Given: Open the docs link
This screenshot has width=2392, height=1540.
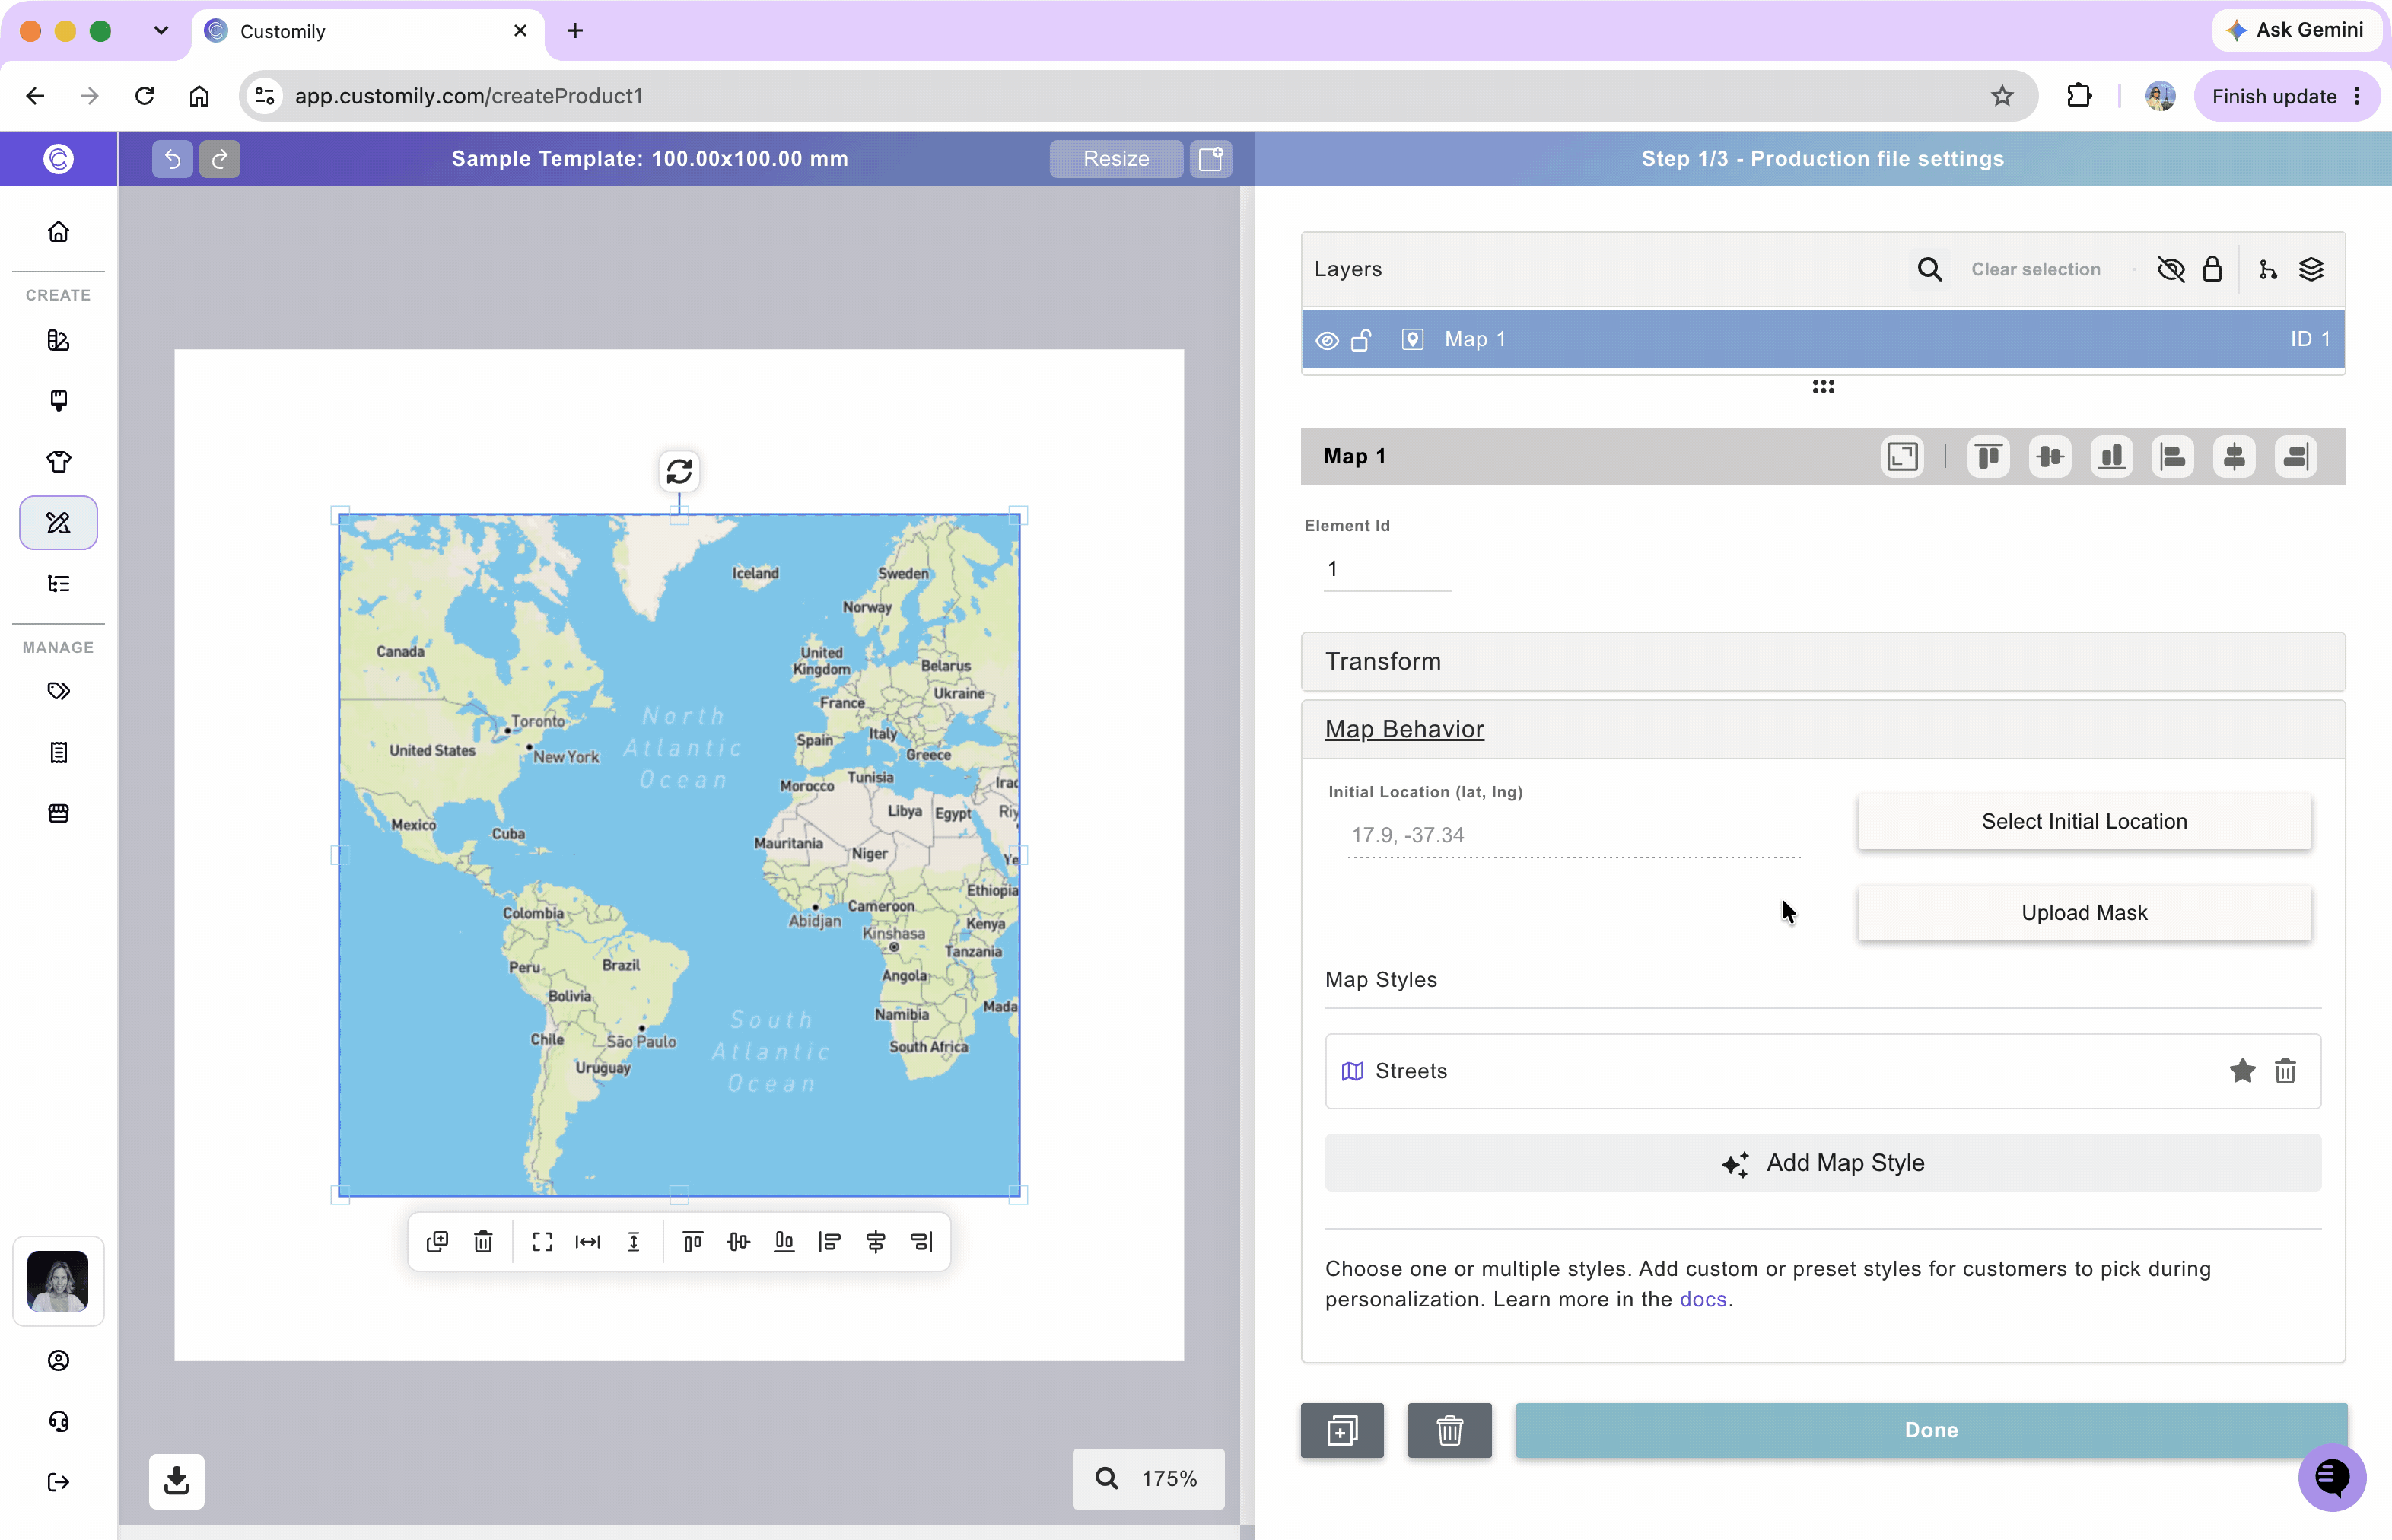Looking at the screenshot, I should point(1703,1299).
